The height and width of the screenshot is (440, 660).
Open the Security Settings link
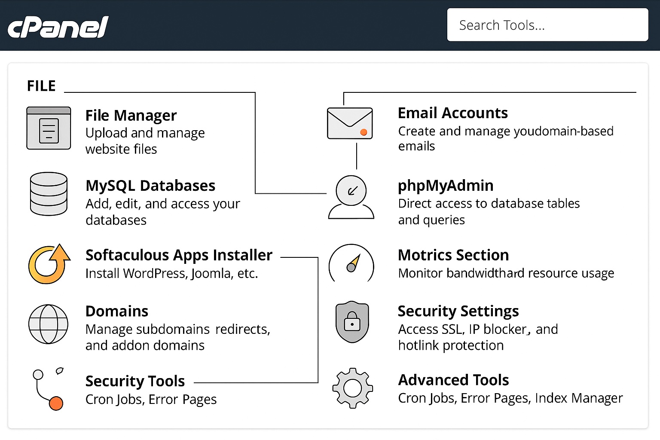pos(458,311)
